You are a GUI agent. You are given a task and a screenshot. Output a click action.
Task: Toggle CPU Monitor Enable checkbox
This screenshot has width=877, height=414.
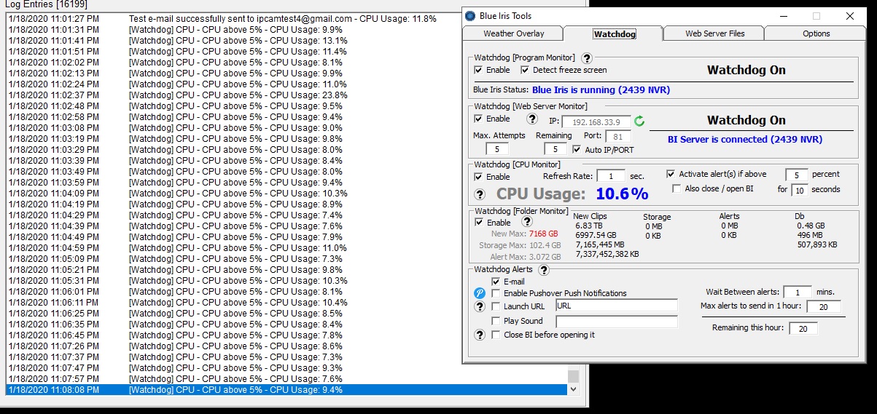click(x=478, y=177)
